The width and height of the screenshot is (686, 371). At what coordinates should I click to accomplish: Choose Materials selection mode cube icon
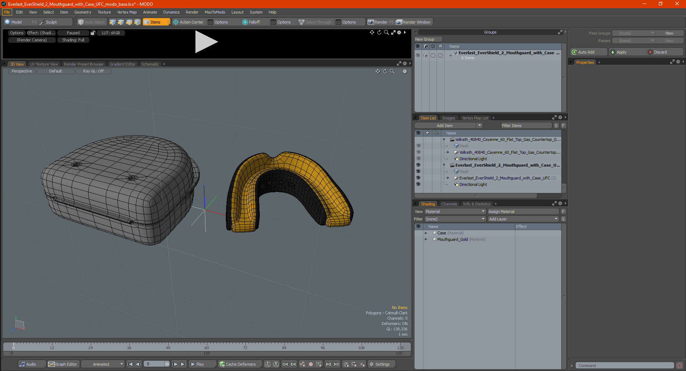pyautogui.click(x=137, y=22)
